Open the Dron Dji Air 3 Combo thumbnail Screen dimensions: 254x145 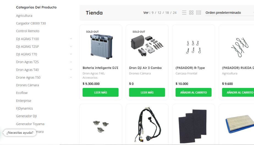(147, 46)
